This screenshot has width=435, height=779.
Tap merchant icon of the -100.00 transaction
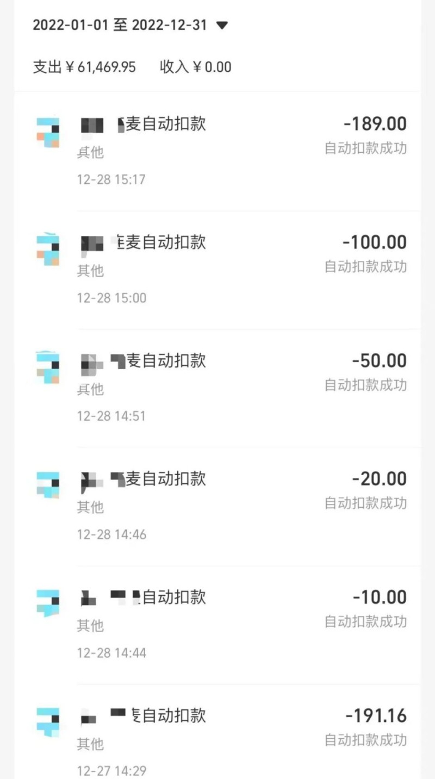pyautogui.click(x=48, y=250)
